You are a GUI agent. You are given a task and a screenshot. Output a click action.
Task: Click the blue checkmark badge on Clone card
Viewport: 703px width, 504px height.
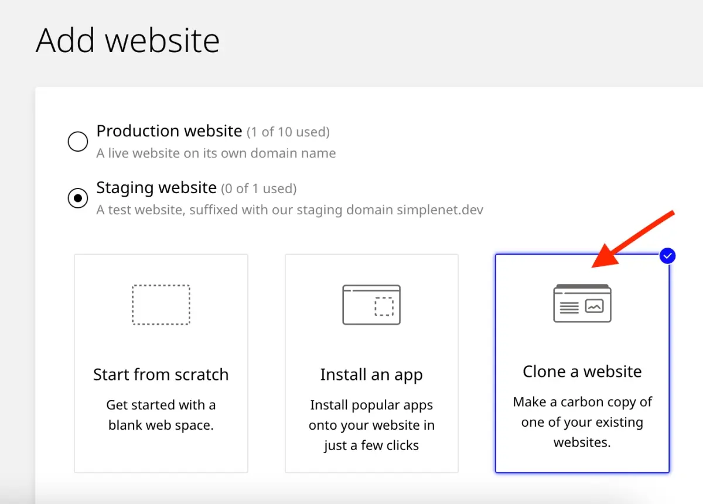tap(667, 256)
